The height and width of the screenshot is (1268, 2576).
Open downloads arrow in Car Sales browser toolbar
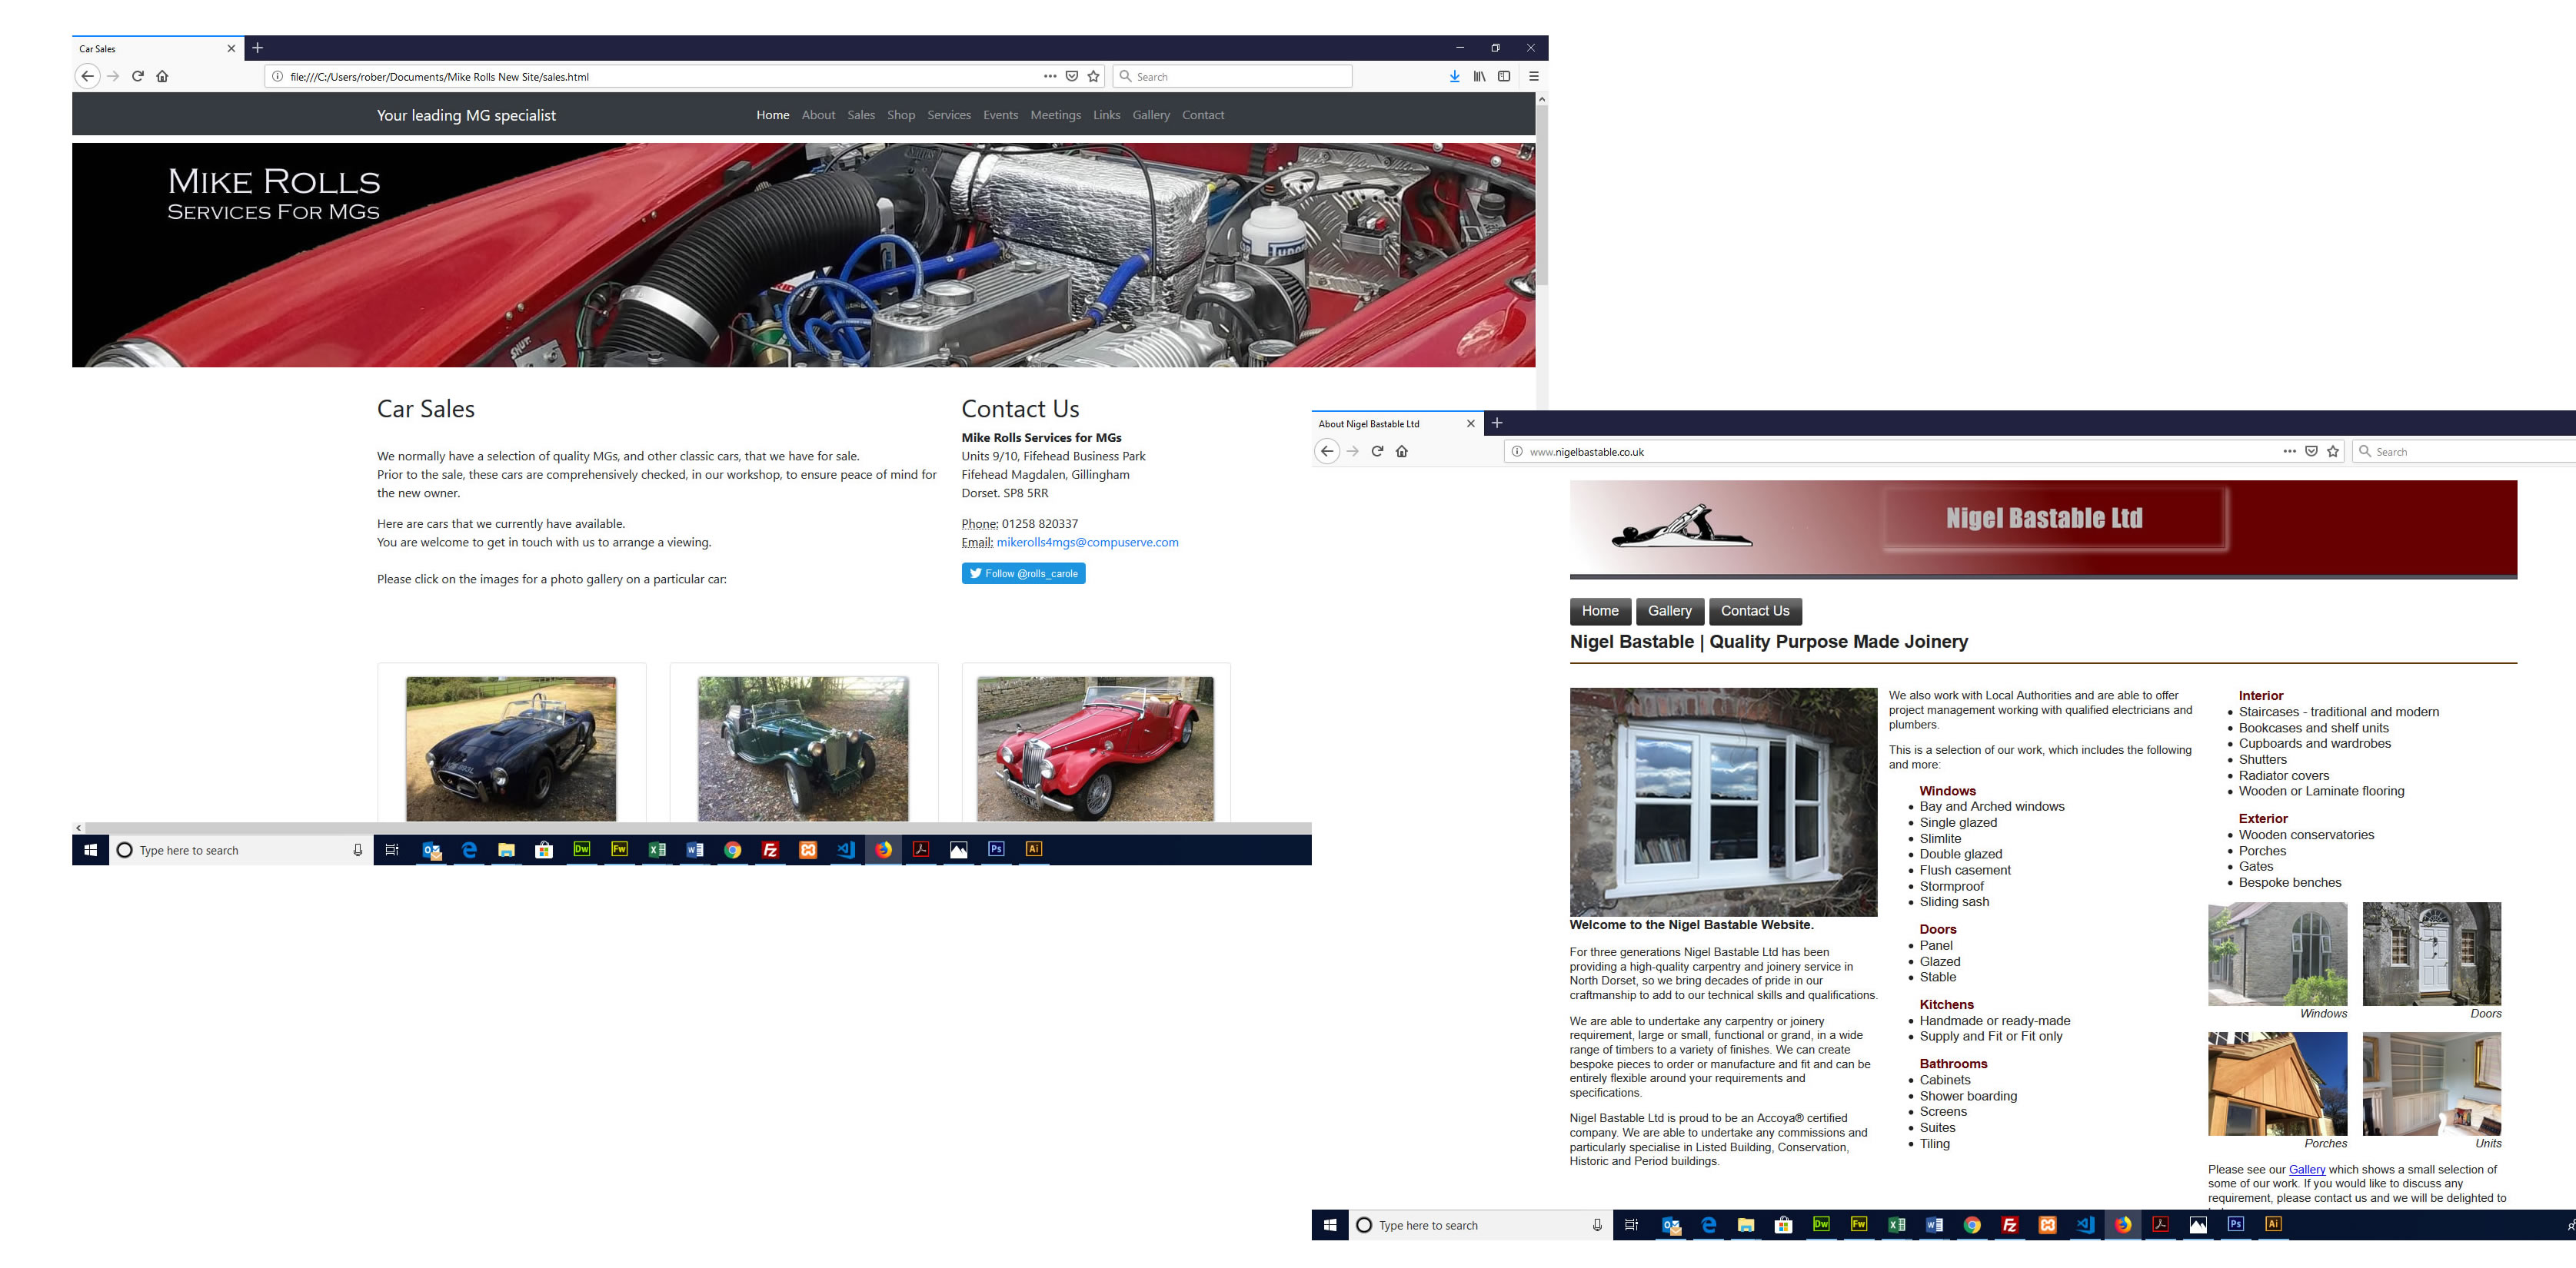1454,76
